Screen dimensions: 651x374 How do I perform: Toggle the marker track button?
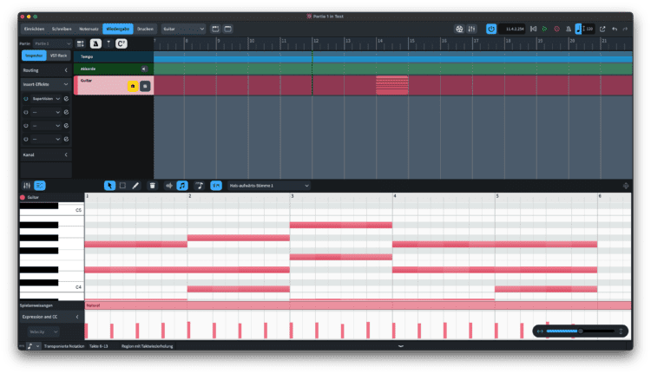coord(108,43)
